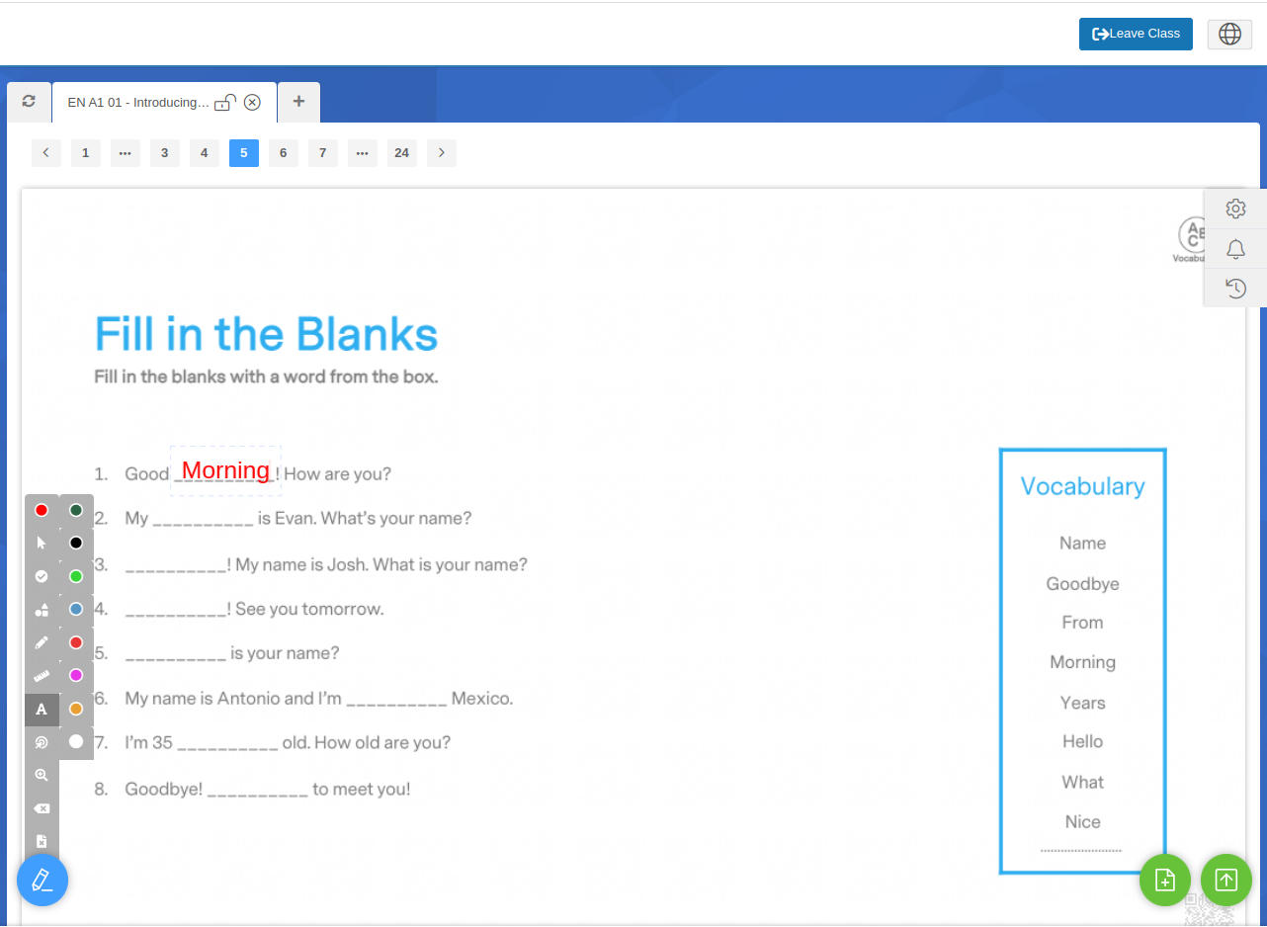
Task: Select the pointer cursor tool
Action: [x=42, y=543]
